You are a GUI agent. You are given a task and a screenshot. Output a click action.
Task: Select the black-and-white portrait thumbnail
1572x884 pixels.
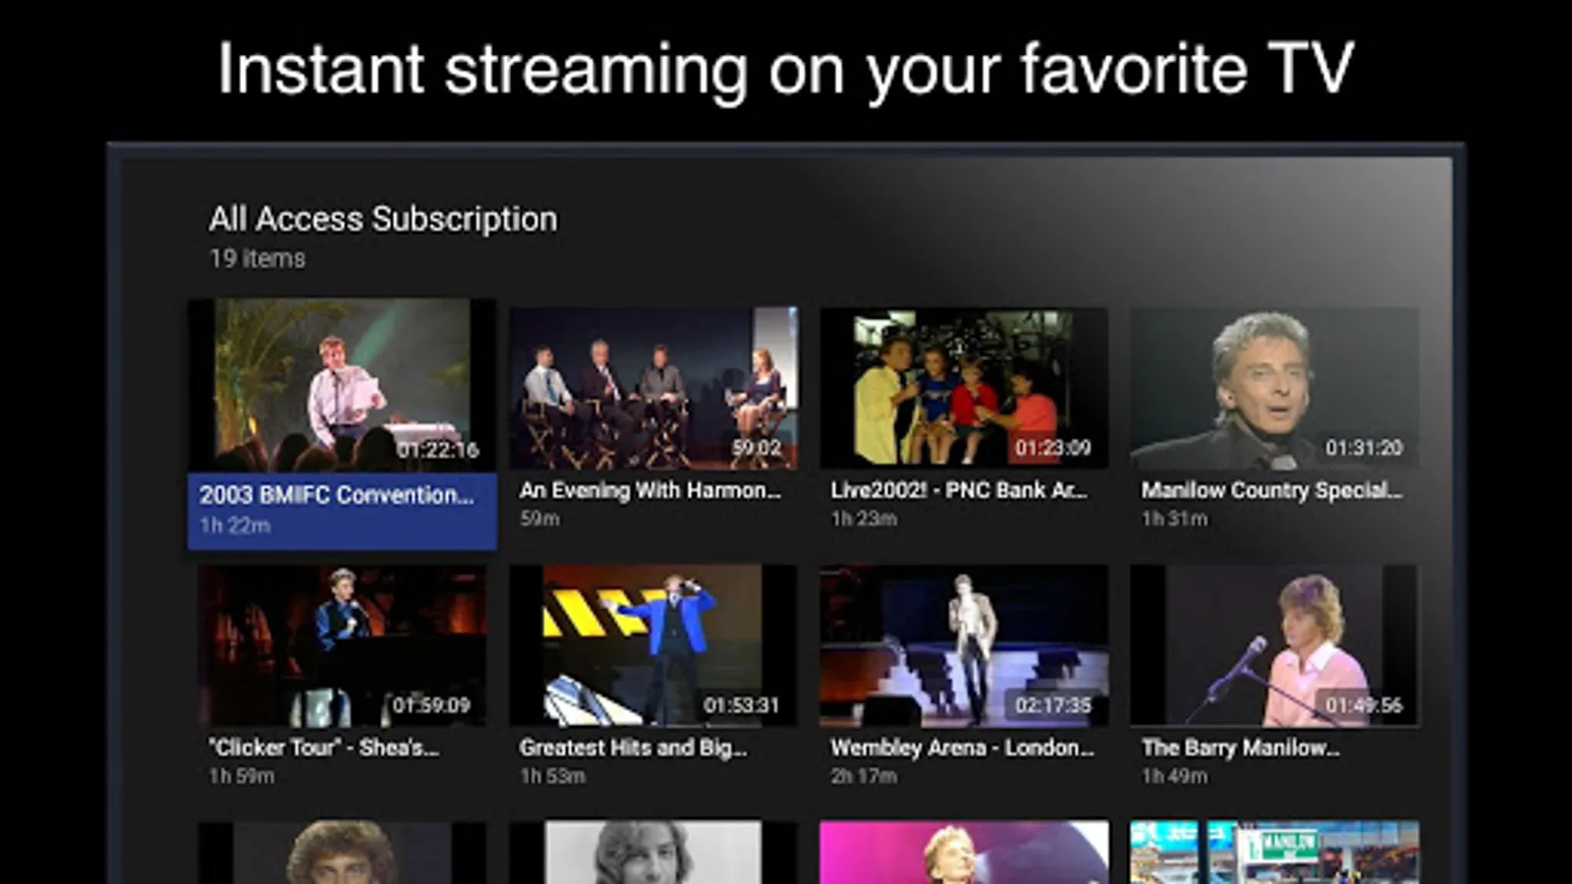[653, 853]
